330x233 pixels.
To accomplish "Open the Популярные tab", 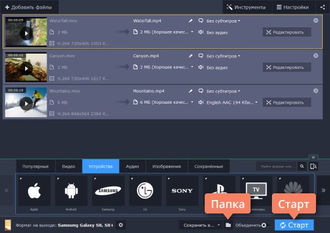I will pos(35,167).
